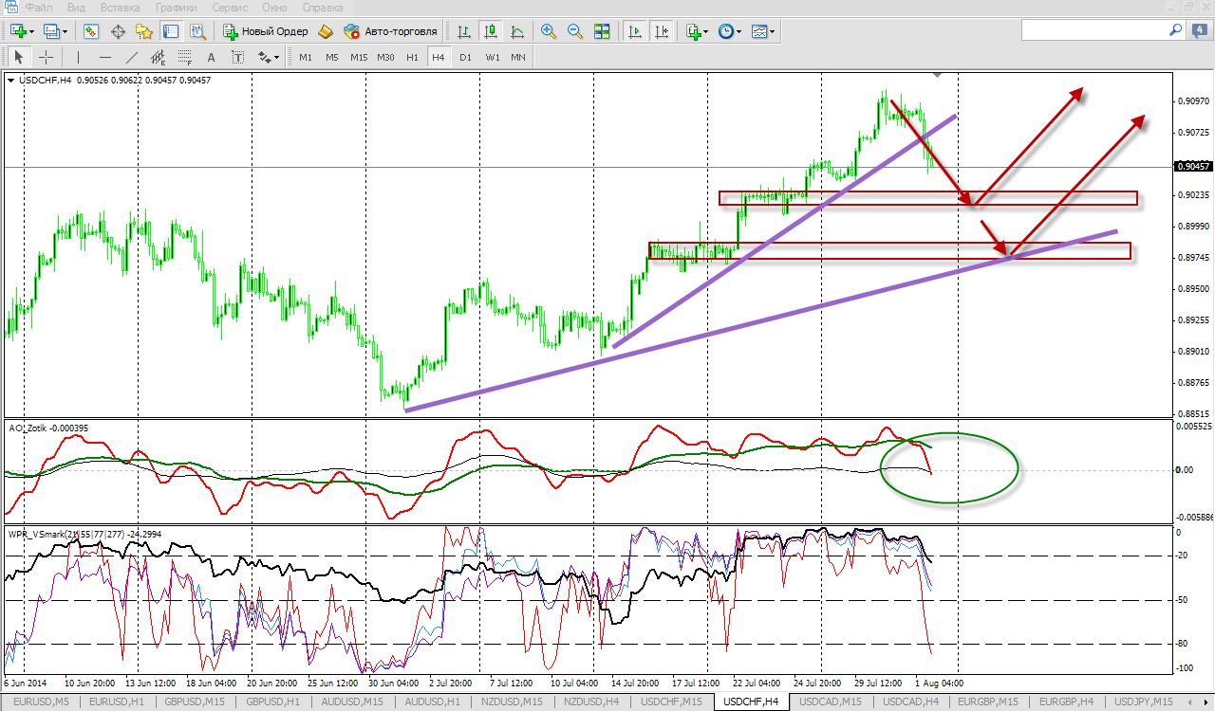Select the text label tool
This screenshot has width=1215, height=711.
[x=212, y=57]
